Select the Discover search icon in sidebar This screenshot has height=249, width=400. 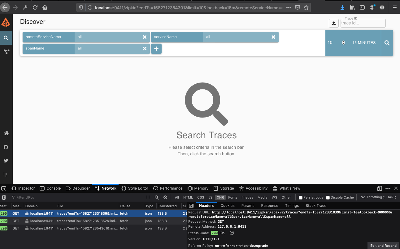(x=6, y=38)
